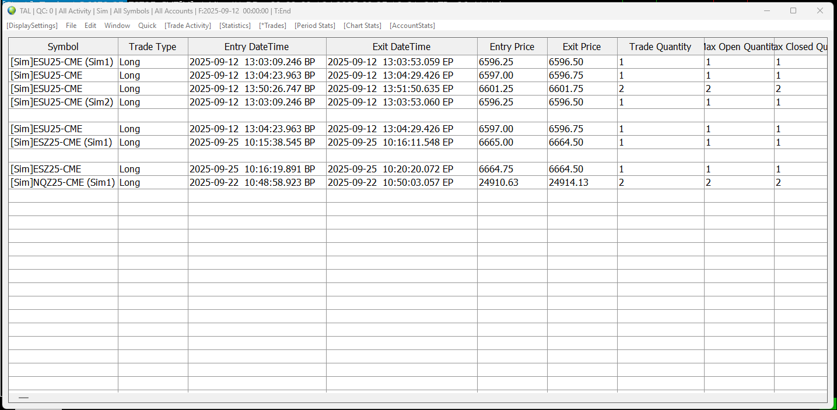837x410 pixels.
Task: Open the Window menu
Action: (x=117, y=26)
